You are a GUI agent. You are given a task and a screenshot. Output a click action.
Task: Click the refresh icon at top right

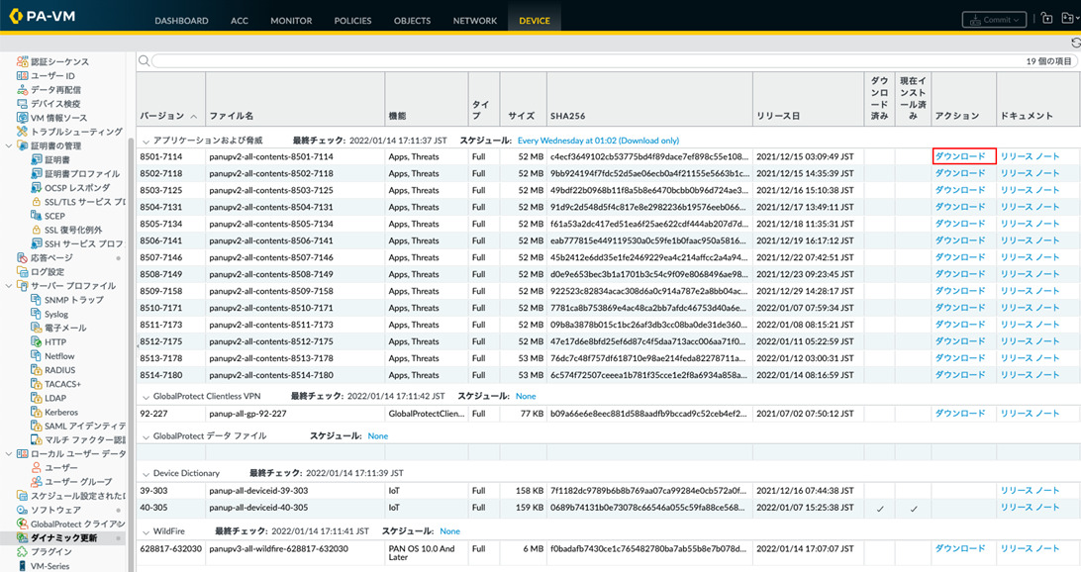tap(1075, 43)
